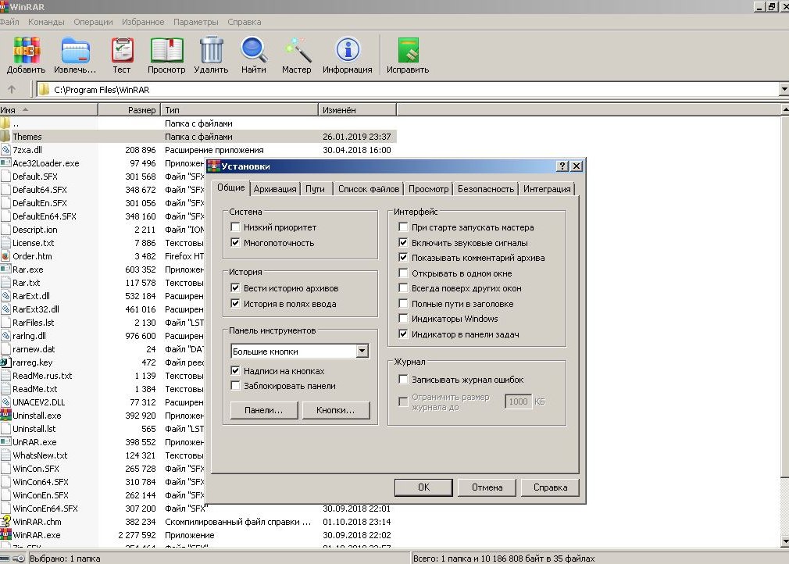Viewport: 789px width, 564px height.
Task: Click the Отмена button
Action: point(487,487)
